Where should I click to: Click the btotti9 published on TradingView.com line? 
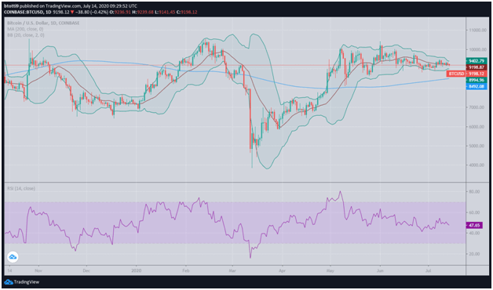pyautogui.click(x=71, y=5)
